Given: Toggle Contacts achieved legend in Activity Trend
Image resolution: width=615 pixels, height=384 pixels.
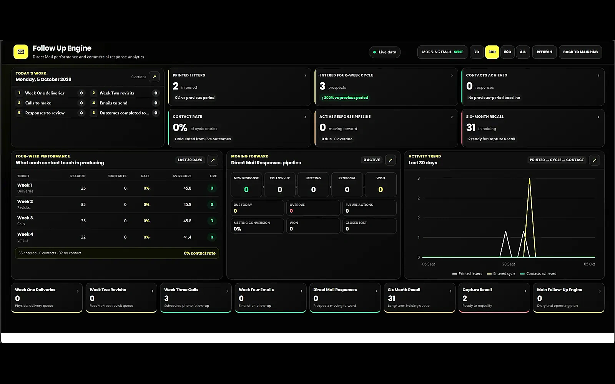Looking at the screenshot, I should (538, 274).
